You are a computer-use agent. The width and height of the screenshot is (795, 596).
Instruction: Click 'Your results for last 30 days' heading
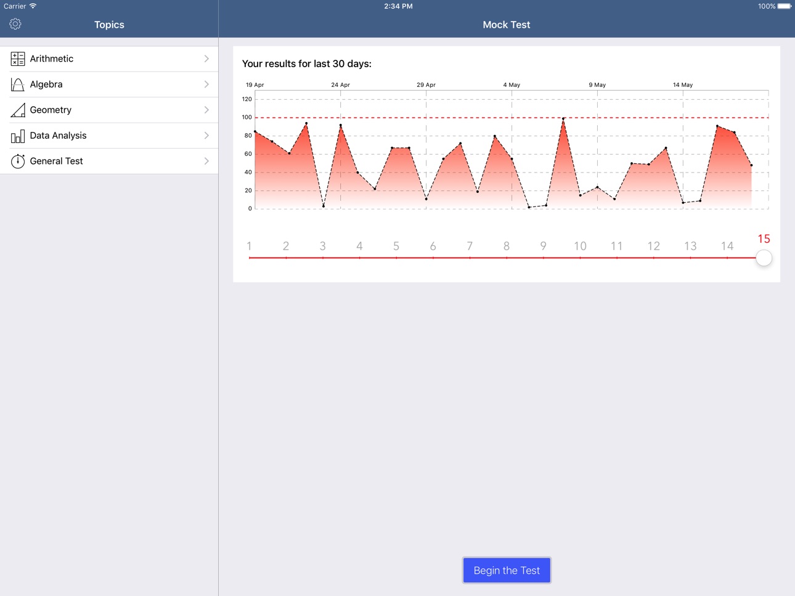307,63
